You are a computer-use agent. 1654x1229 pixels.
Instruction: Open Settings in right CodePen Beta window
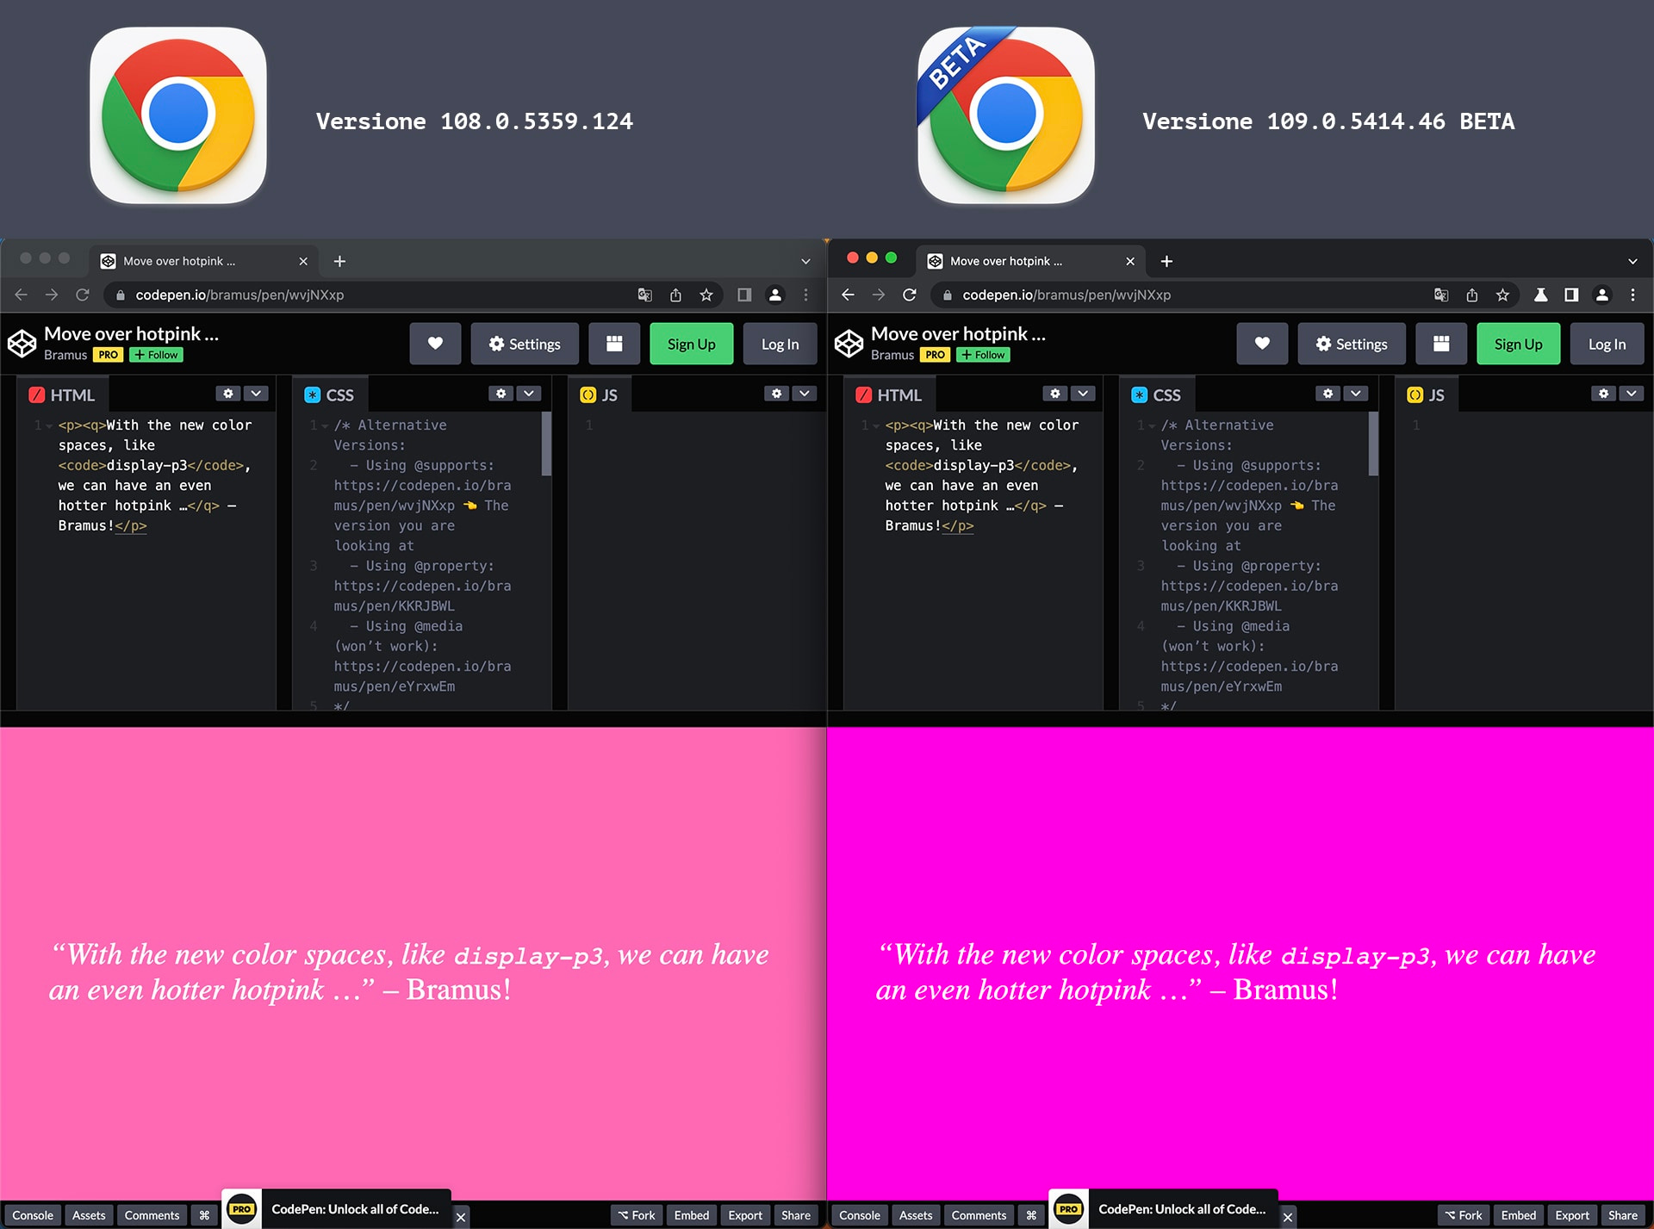pos(1352,344)
